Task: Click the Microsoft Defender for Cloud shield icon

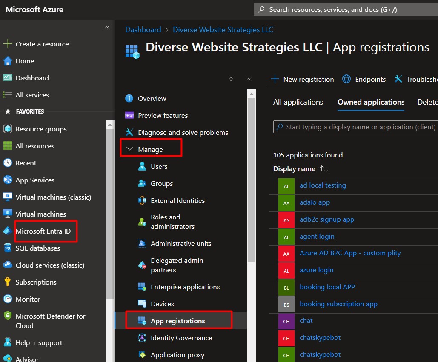Action: pos(8,316)
